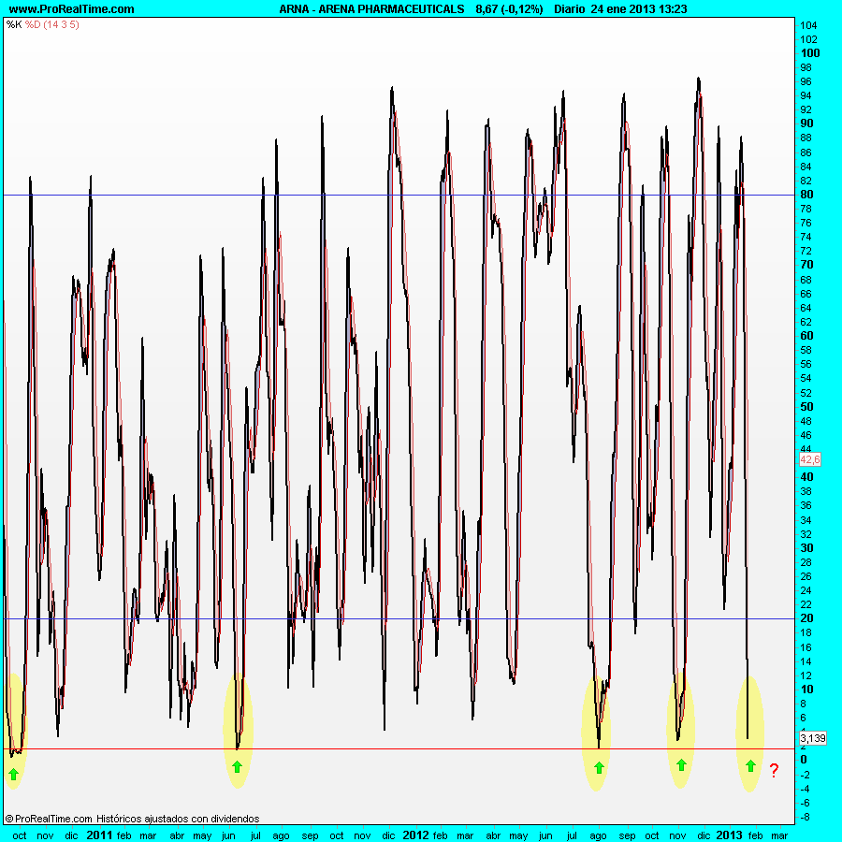
Task: Click the 2012 year label on time axis
Action: 415,835
